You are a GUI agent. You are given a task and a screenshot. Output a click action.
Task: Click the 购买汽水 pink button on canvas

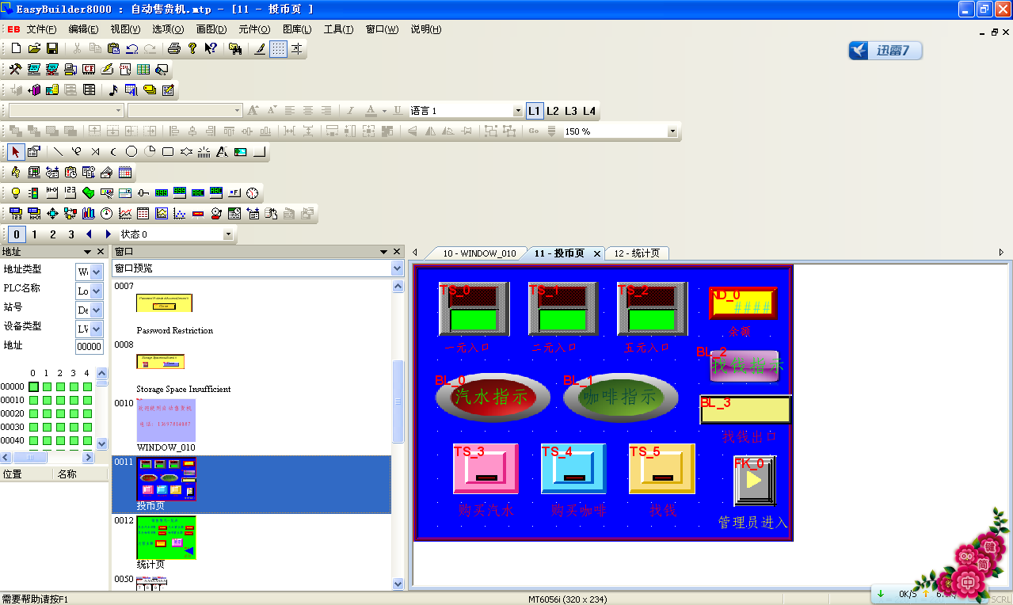[485, 469]
